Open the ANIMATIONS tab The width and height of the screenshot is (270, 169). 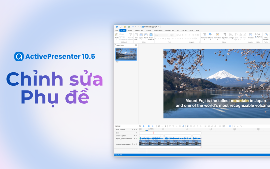[169, 31]
